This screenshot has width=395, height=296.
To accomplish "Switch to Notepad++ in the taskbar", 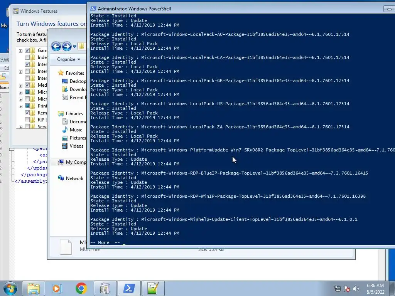I will point(153,288).
